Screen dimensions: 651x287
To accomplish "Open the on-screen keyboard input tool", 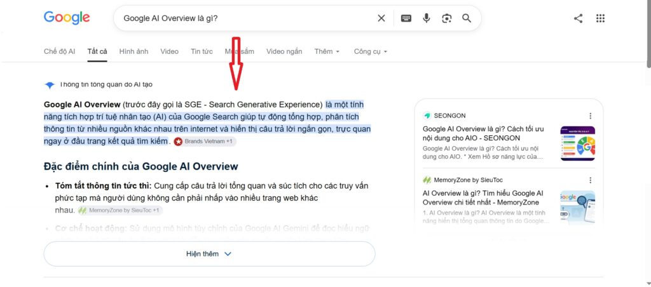I will point(406,18).
